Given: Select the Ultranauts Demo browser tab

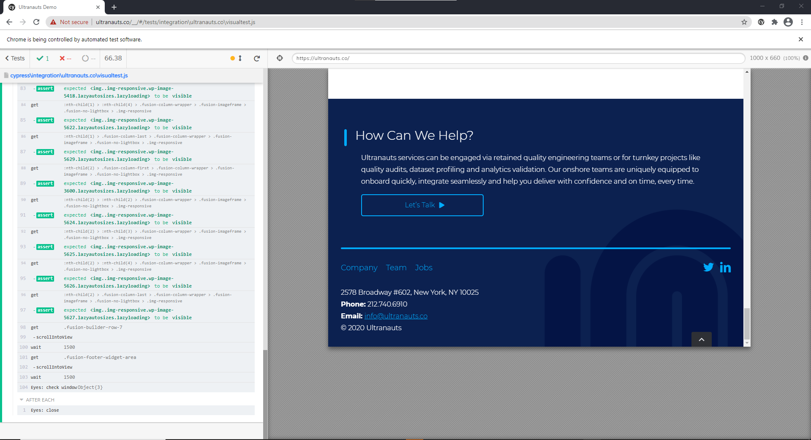Looking at the screenshot, I should [54, 7].
